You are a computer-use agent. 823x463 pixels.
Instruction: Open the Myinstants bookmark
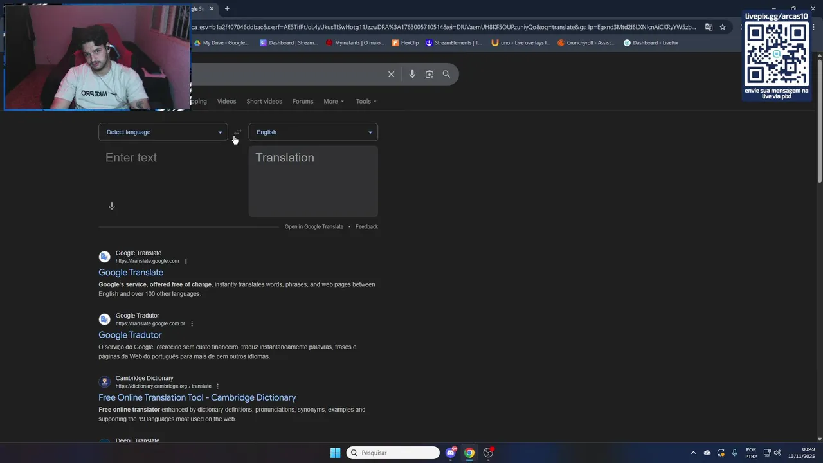click(x=355, y=43)
